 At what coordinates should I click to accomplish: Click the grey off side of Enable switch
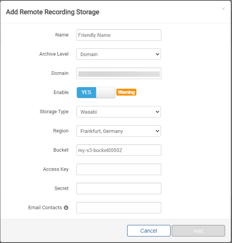(x=106, y=93)
